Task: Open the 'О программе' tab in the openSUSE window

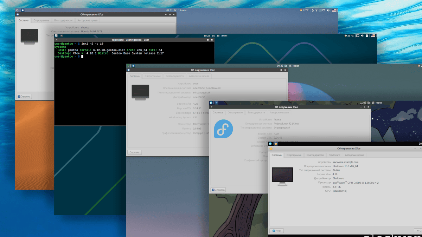Action: pos(152,76)
